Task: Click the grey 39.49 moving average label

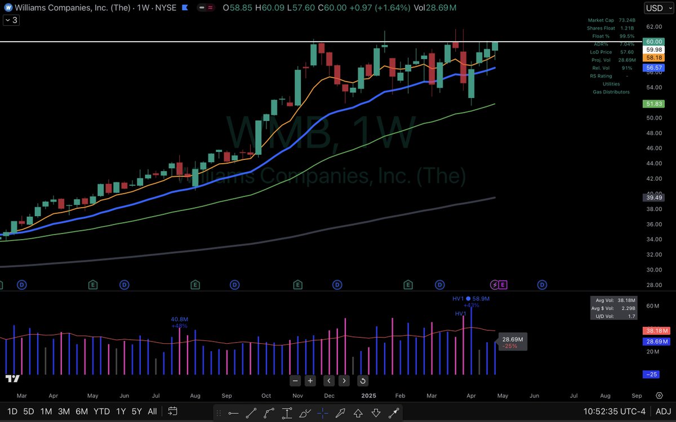Action: click(x=654, y=197)
